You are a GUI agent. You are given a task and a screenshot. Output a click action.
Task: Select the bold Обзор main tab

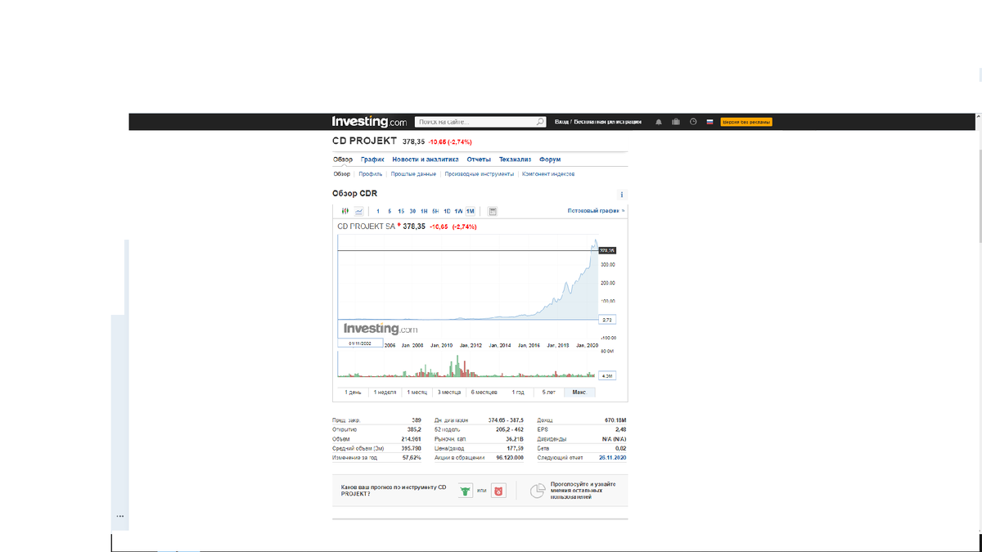(x=342, y=159)
